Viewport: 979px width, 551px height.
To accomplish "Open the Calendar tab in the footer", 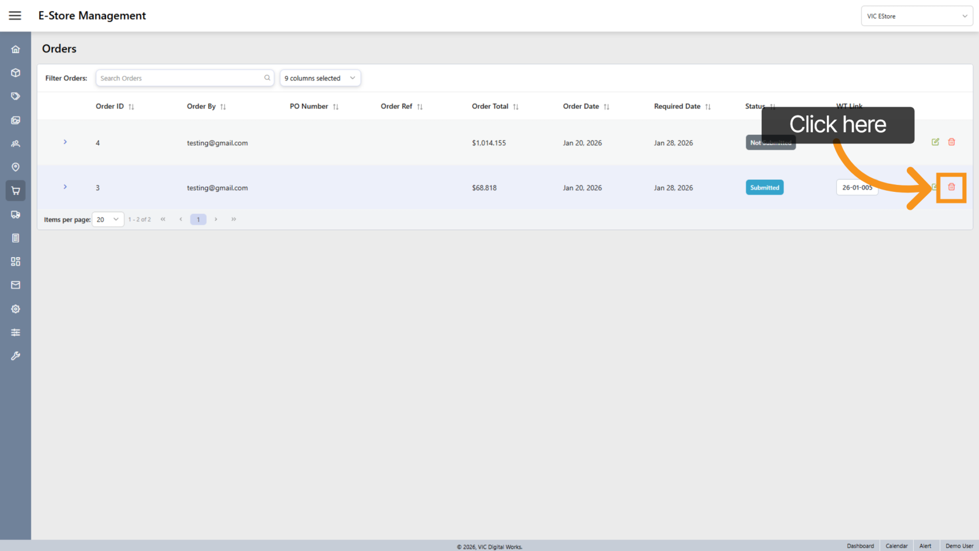I will [x=896, y=546].
